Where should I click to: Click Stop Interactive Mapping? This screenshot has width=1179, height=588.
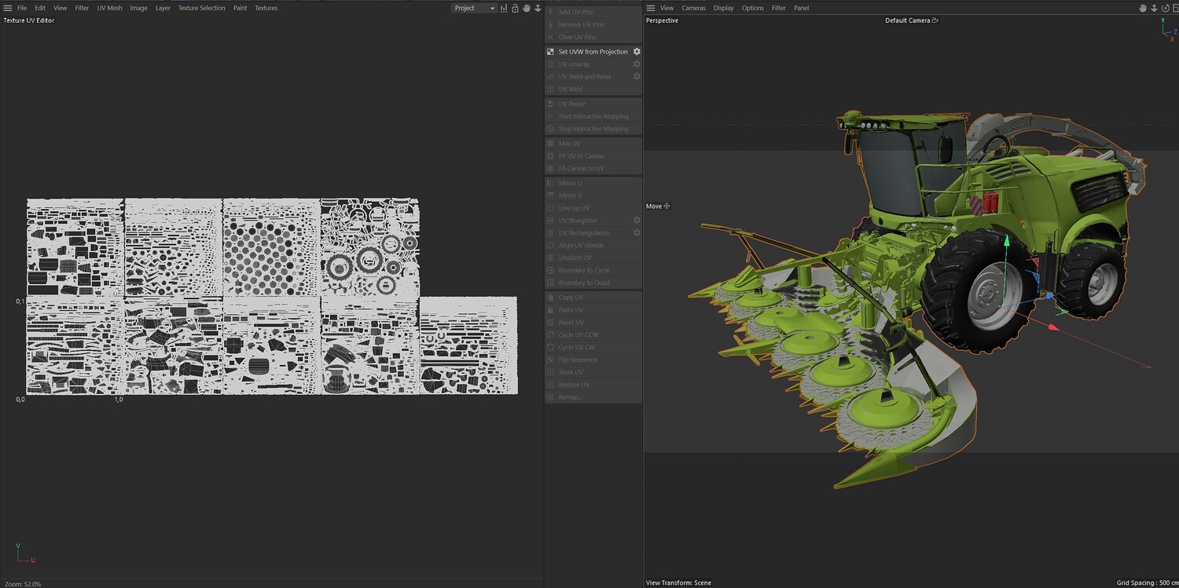tap(593, 129)
